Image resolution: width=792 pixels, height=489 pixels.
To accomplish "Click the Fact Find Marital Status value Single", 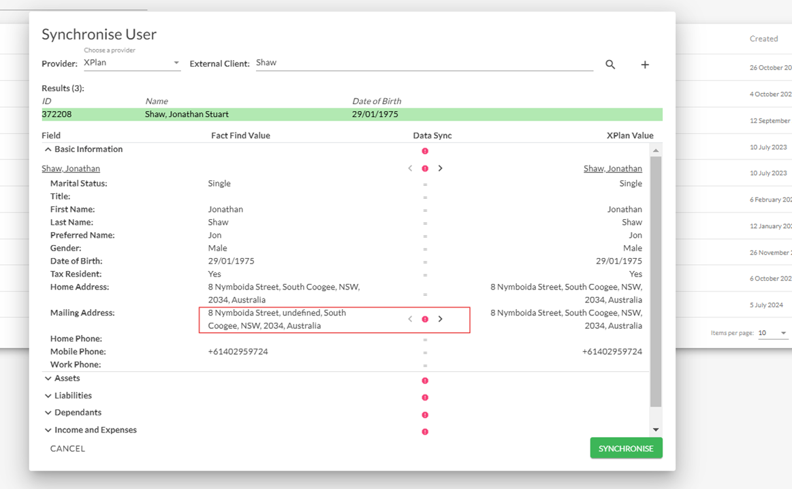I will [x=219, y=183].
